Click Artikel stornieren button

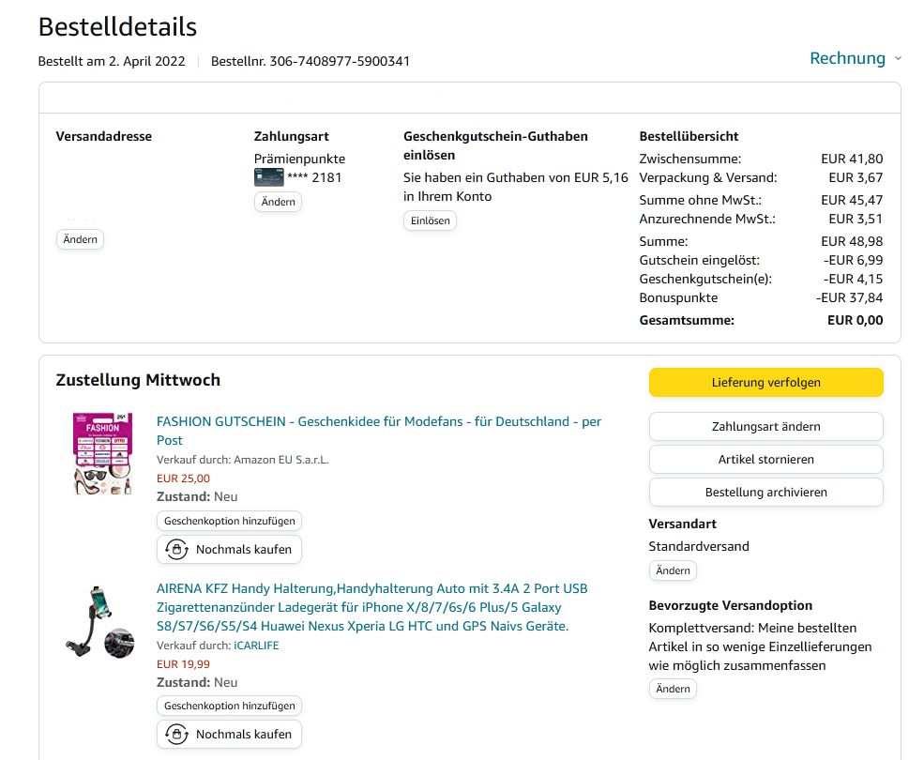pos(765,460)
